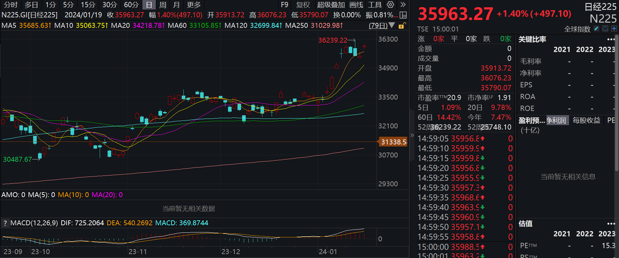619x258 pixels.
Task: Select the 30分 period
Action: click(x=110, y=5)
